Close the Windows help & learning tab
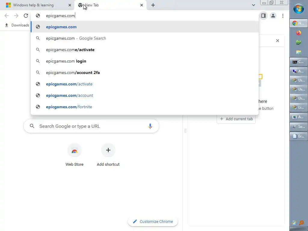The image size is (308, 231). 70,5
